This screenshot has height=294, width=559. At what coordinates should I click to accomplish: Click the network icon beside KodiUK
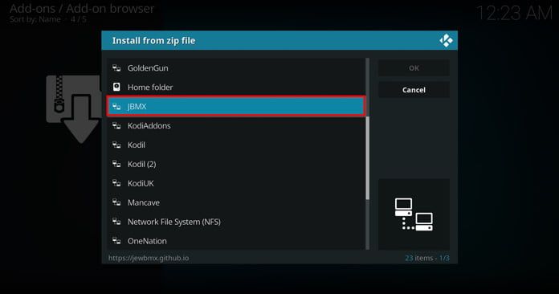[x=116, y=183]
